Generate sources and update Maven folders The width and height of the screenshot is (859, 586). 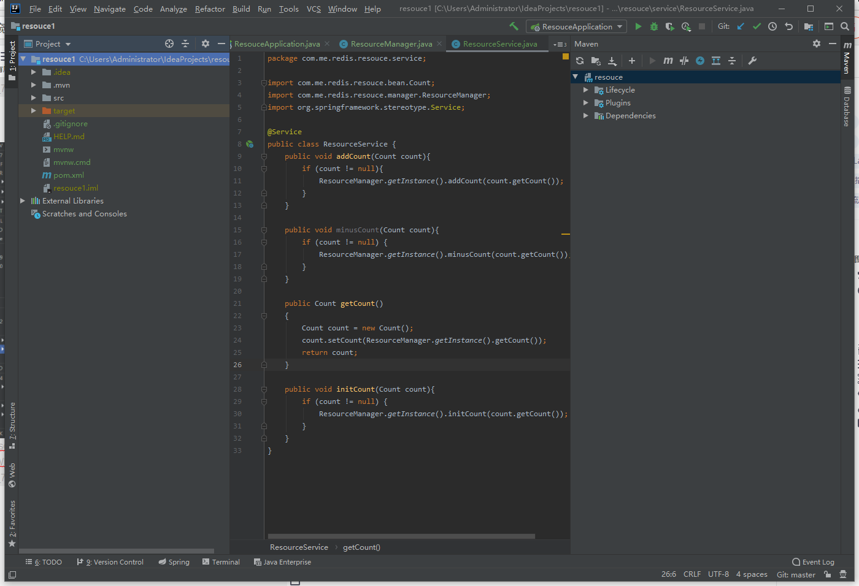(x=596, y=61)
